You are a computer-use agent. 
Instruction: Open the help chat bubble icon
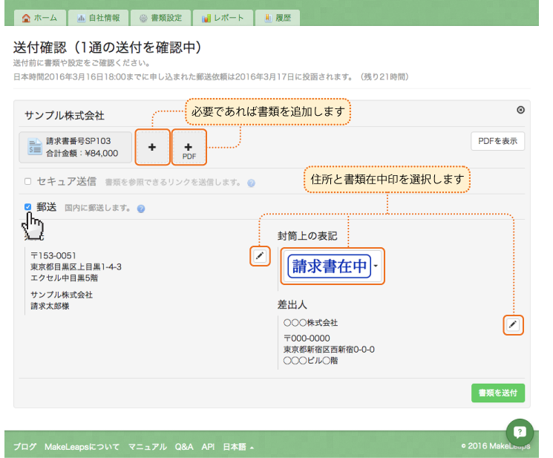coord(520,431)
